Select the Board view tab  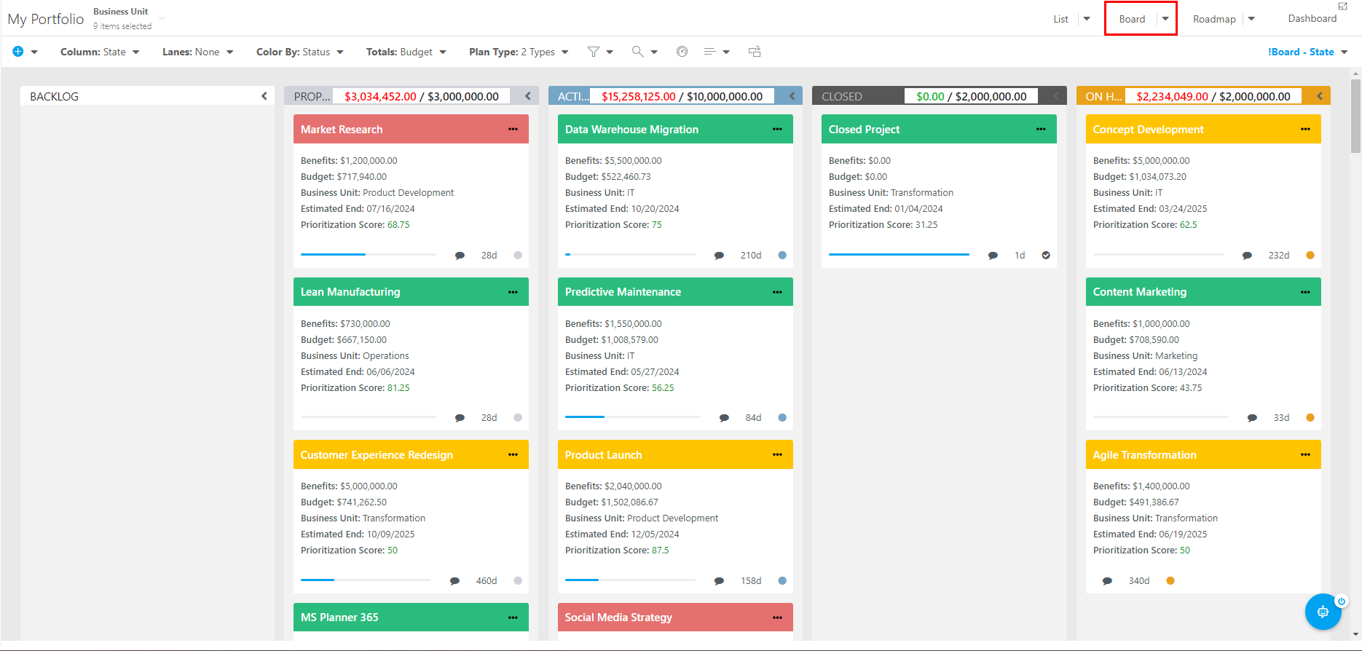click(x=1132, y=19)
